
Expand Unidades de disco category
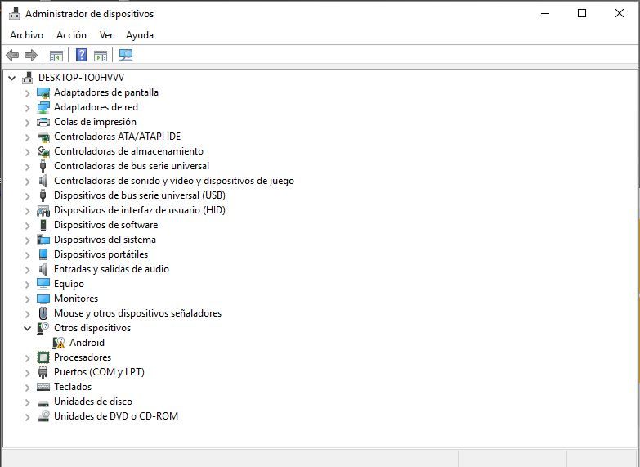pyautogui.click(x=27, y=402)
